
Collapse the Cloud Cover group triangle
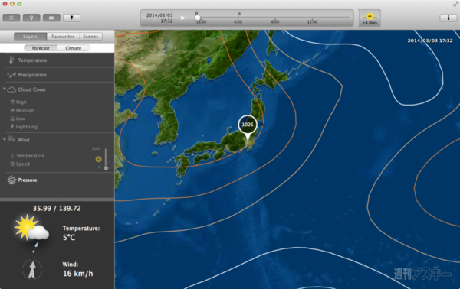click(x=5, y=89)
